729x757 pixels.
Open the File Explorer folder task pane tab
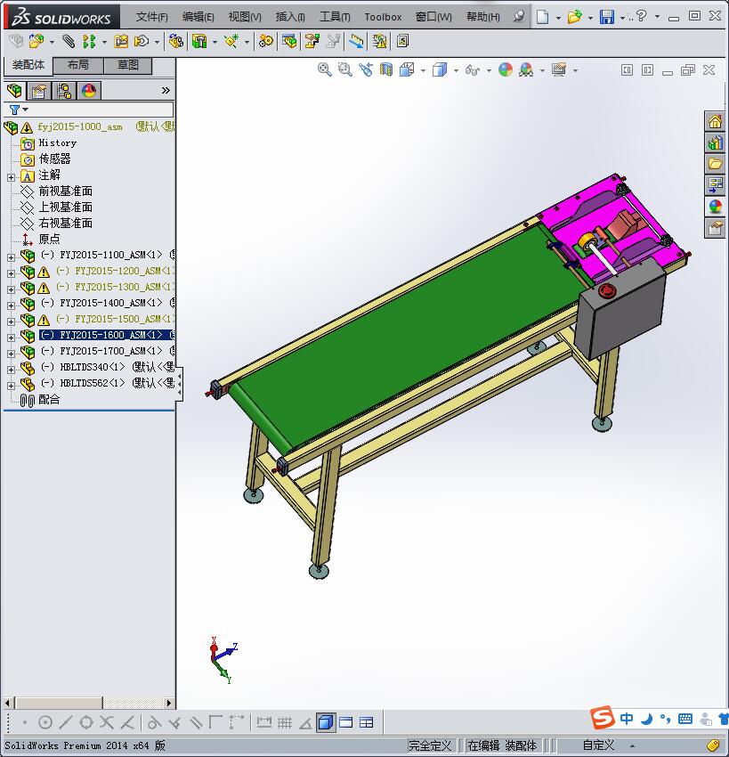(715, 164)
